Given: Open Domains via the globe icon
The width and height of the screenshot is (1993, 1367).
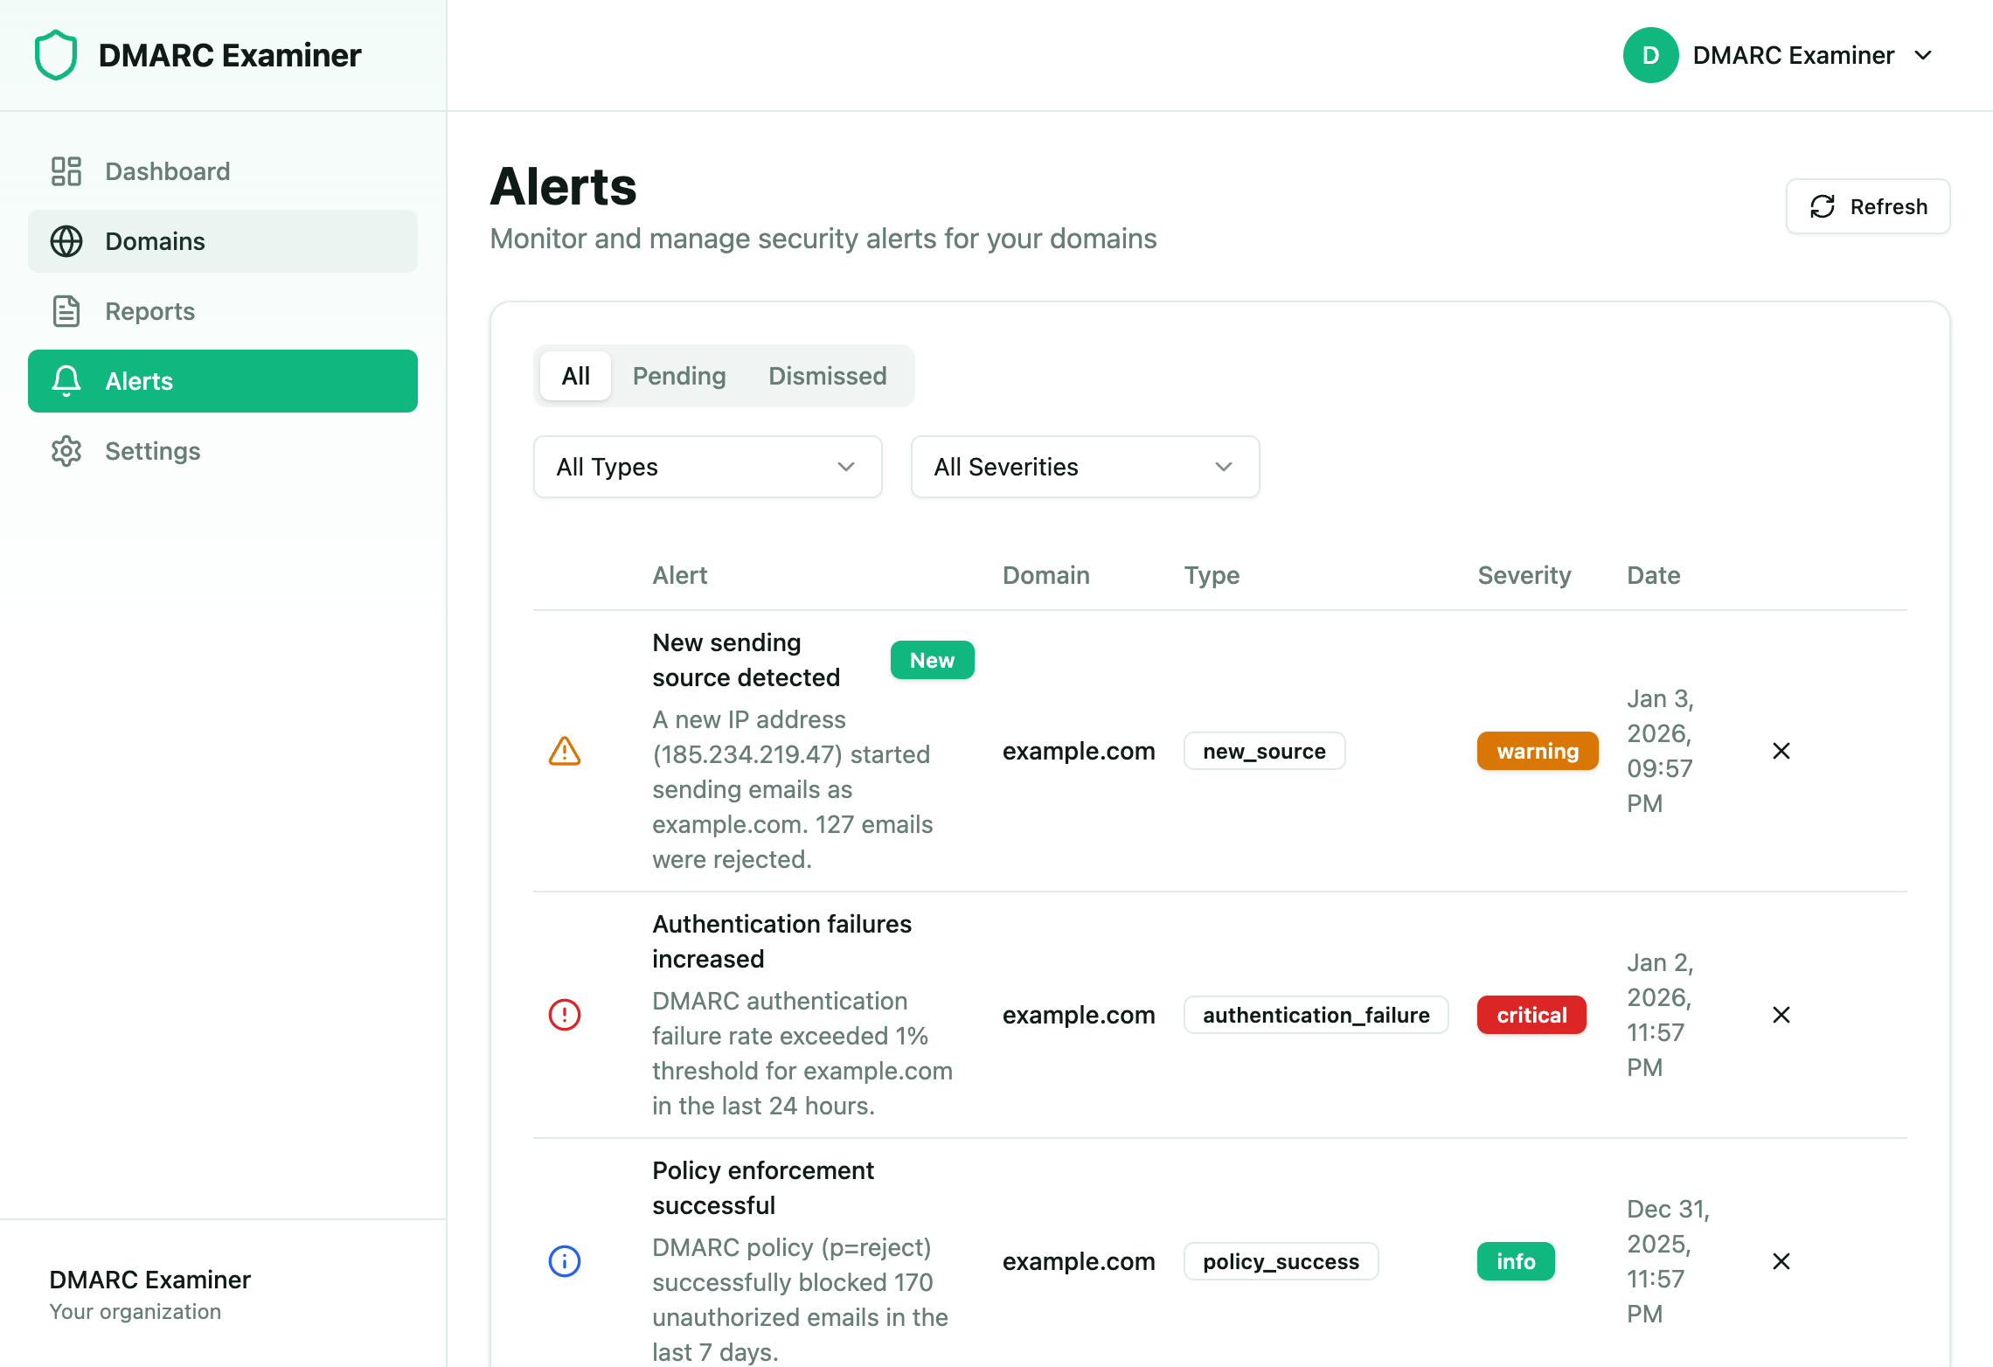Looking at the screenshot, I should pos(66,241).
